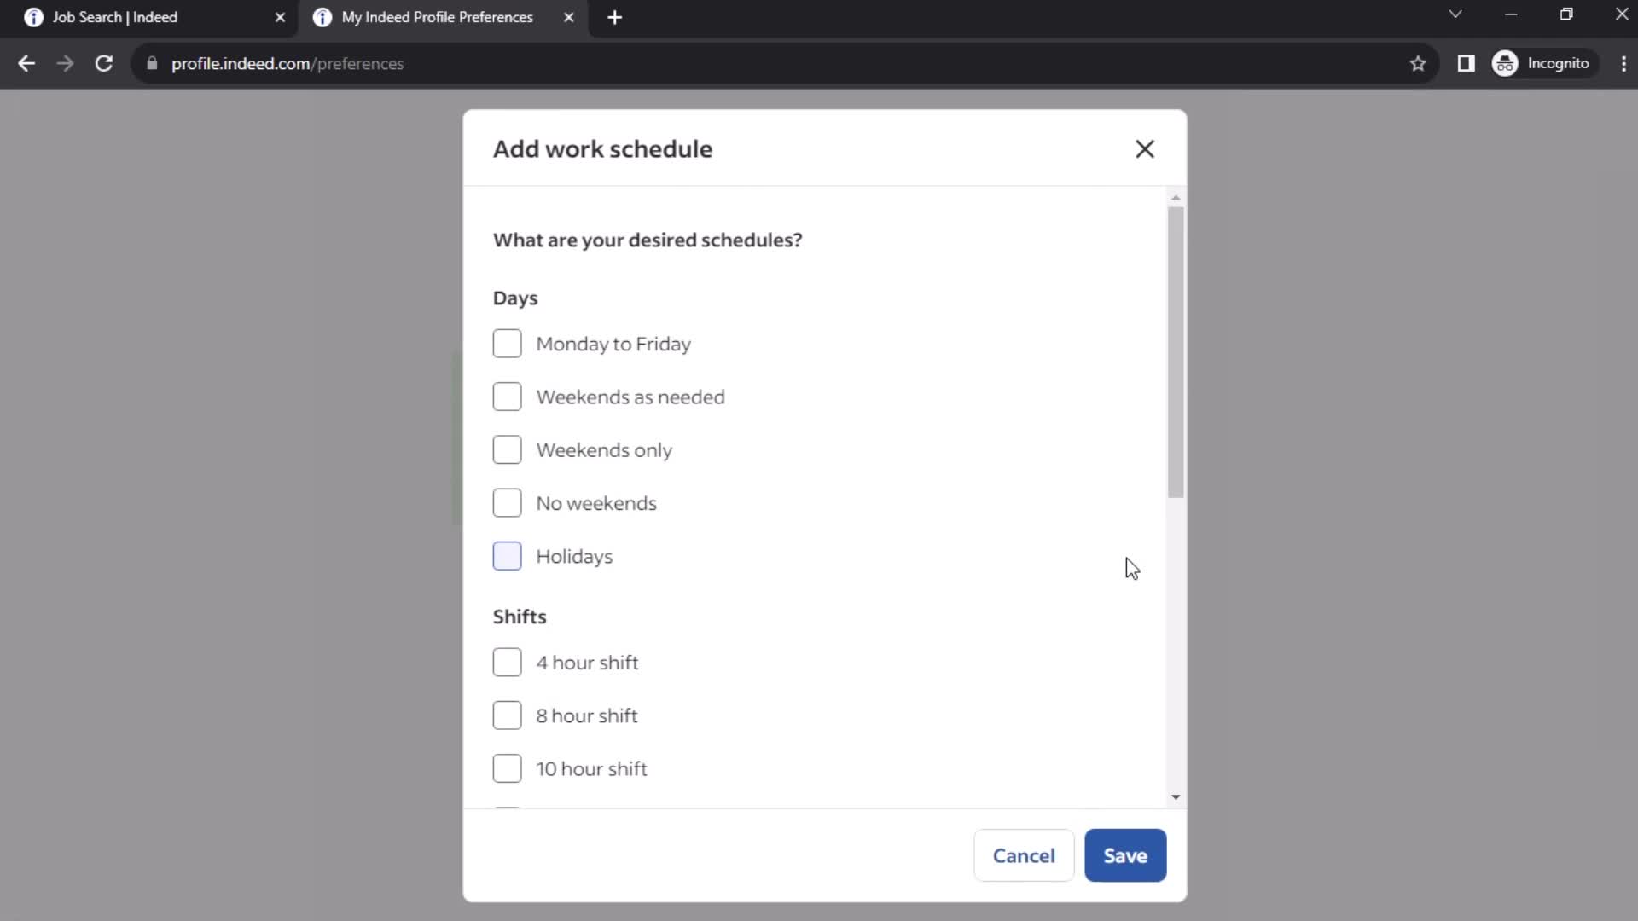Image resolution: width=1638 pixels, height=921 pixels.
Task: Enable the No weekends checkbox option
Action: click(x=506, y=502)
